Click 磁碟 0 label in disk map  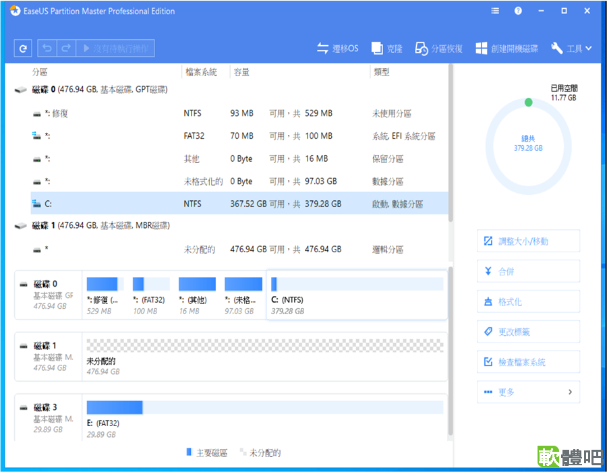point(45,284)
